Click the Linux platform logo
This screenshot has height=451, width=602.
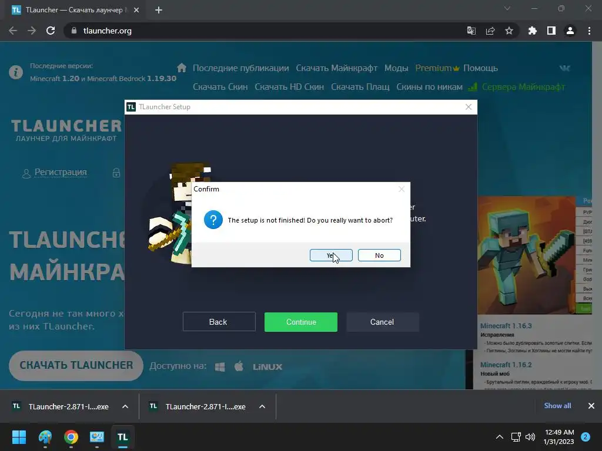pos(267,367)
